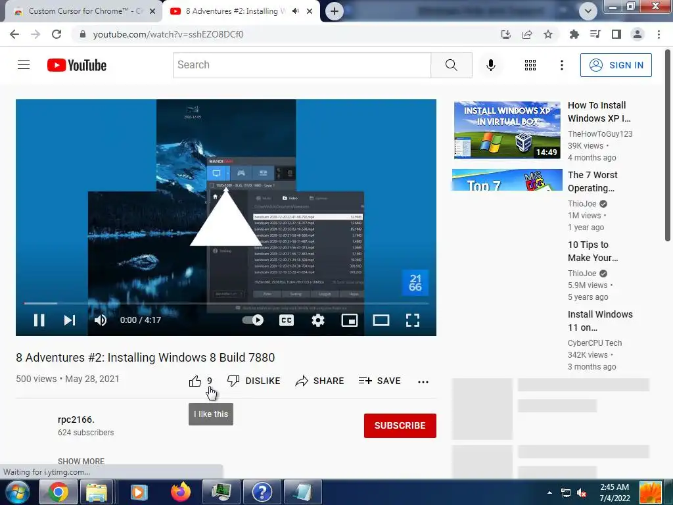Open Chrome from the taskbar
Viewport: 673px width, 505px height.
click(58, 492)
